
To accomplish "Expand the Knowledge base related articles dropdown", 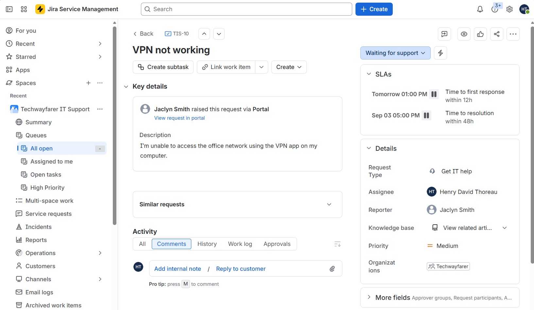I will pyautogui.click(x=505, y=228).
